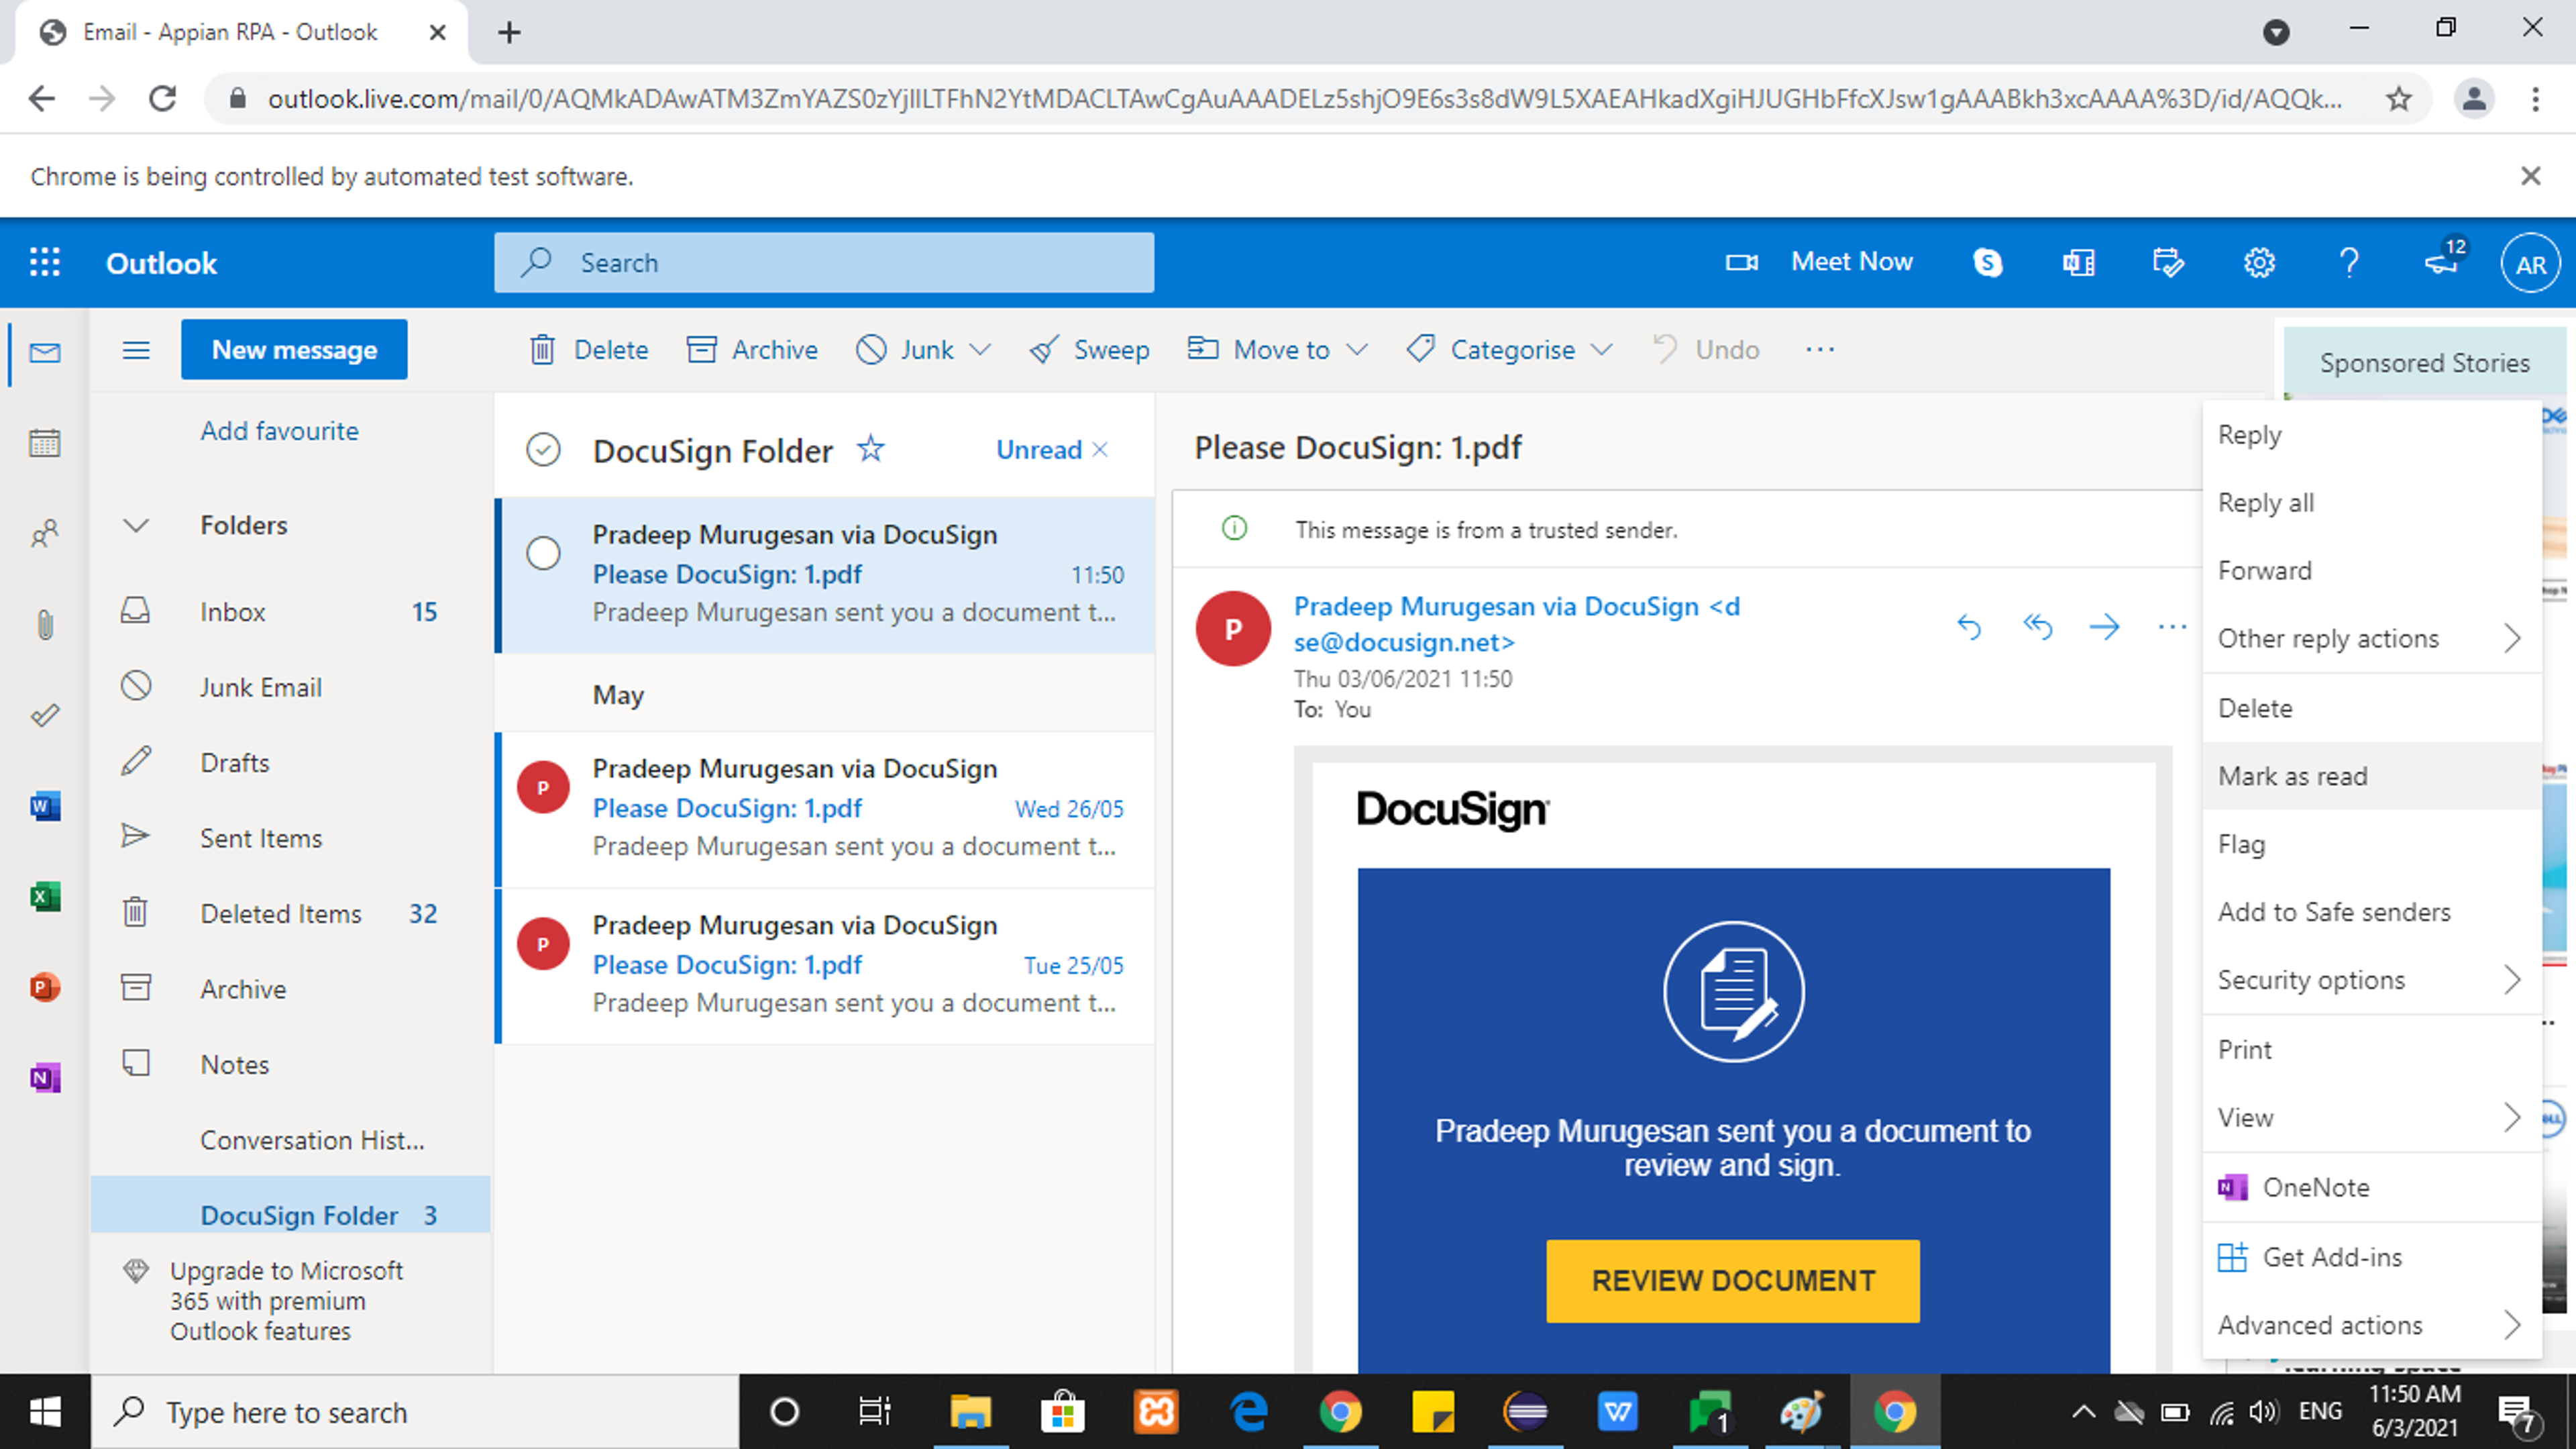Choose OneNote in the context menu

point(2371,1187)
